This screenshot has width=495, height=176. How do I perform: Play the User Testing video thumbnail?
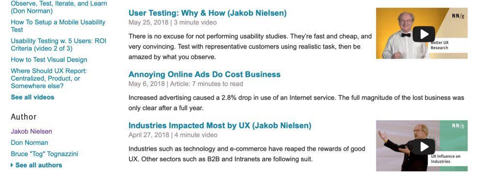[x=423, y=34]
